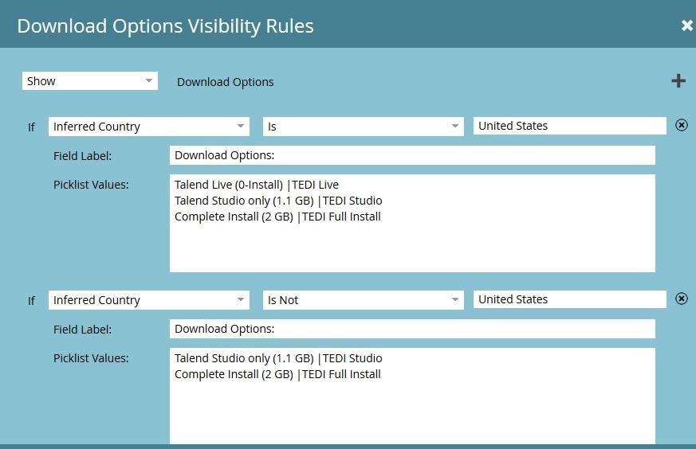Click the Download Options field name text
Viewport: 696px width, 449px height.
click(x=225, y=82)
